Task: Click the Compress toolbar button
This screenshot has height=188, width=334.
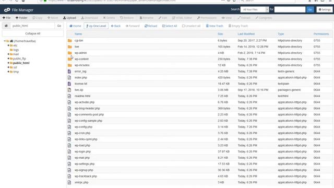Action: (264, 18)
